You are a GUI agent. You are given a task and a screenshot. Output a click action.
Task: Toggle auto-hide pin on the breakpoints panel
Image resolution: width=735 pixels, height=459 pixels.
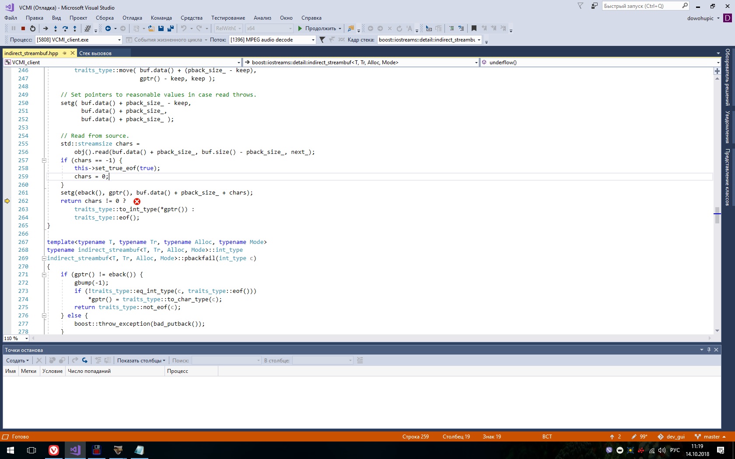[709, 350]
